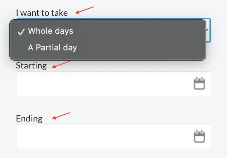Open the Ending date calendar picker icon
Screen dimensions: 227x158
(199, 136)
